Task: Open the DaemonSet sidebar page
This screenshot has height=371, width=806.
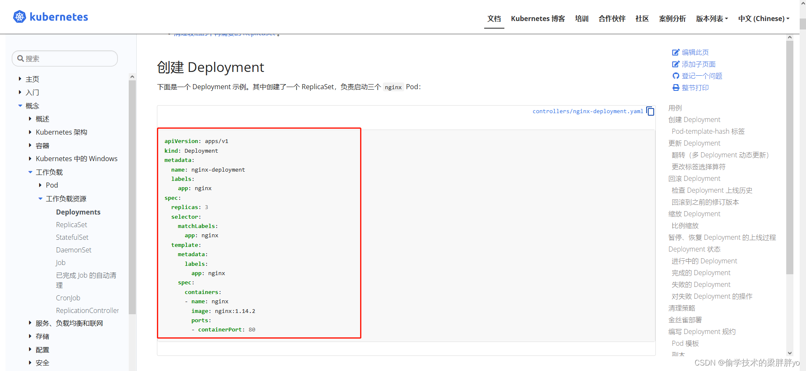Action: point(74,250)
